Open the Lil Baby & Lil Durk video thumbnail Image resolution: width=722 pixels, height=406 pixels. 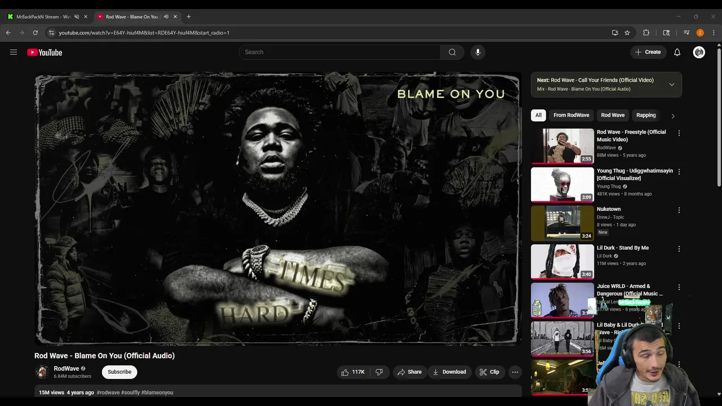tap(562, 339)
